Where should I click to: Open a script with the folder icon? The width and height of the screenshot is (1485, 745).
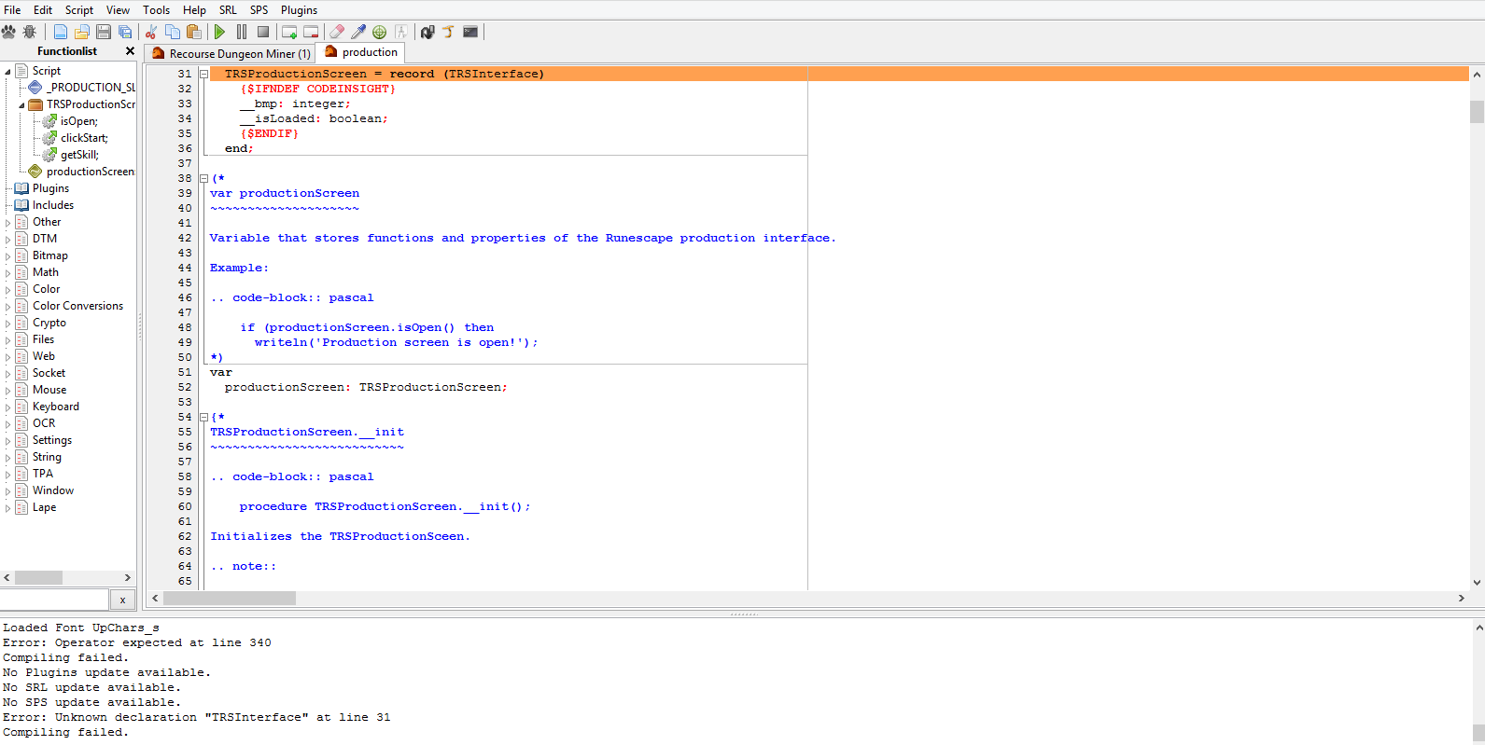[82, 32]
